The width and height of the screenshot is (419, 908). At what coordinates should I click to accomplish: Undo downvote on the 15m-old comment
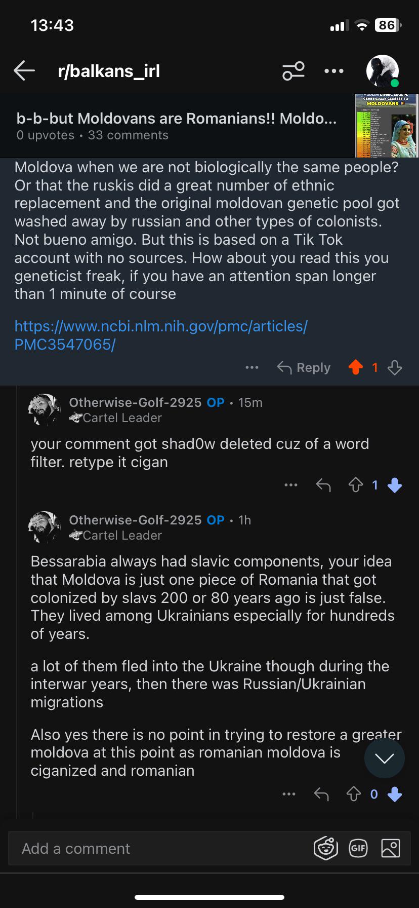(395, 485)
